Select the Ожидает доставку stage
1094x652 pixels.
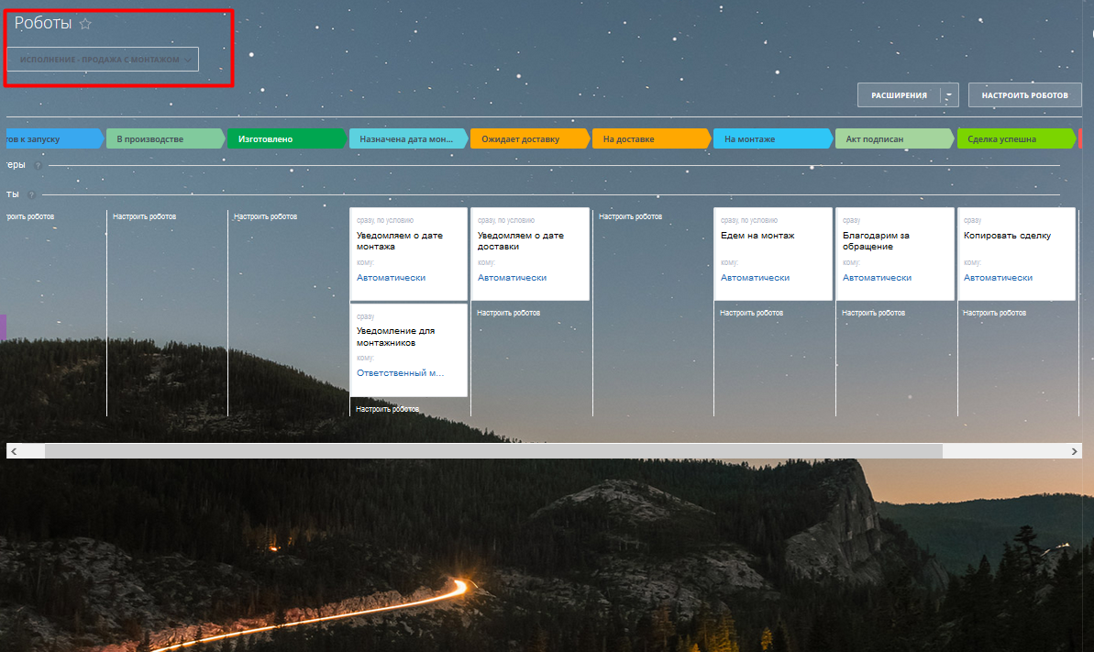coord(529,138)
